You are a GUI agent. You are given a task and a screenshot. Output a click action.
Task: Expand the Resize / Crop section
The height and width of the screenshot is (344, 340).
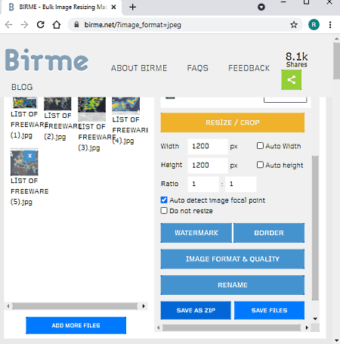[x=233, y=122]
